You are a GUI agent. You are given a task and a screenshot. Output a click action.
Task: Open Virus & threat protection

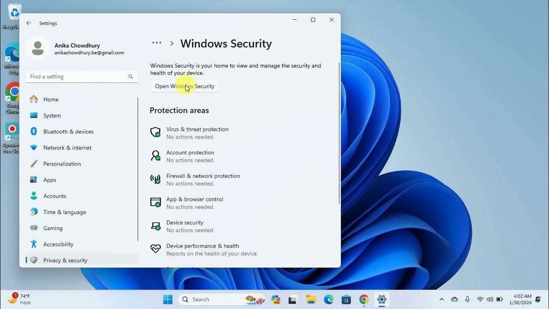pos(197,133)
